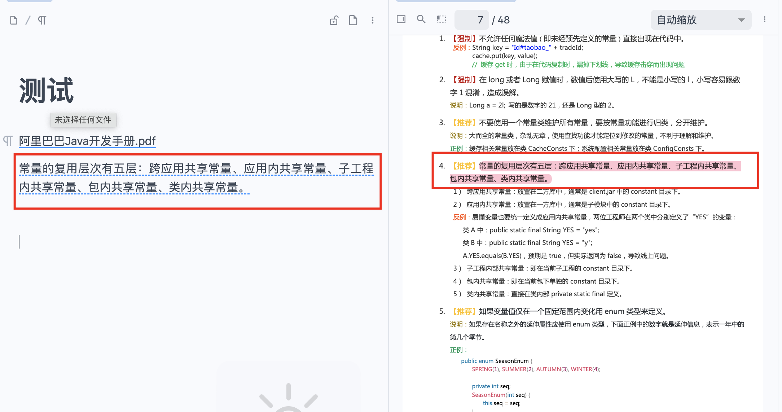Click the 测试 document title
Image resolution: width=782 pixels, height=412 pixels.
(x=46, y=91)
